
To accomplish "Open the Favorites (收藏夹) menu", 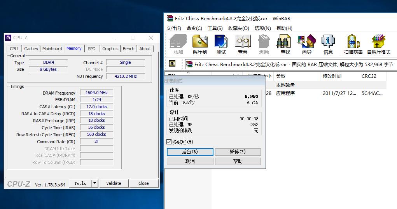I will pyautogui.click(x=238, y=28).
